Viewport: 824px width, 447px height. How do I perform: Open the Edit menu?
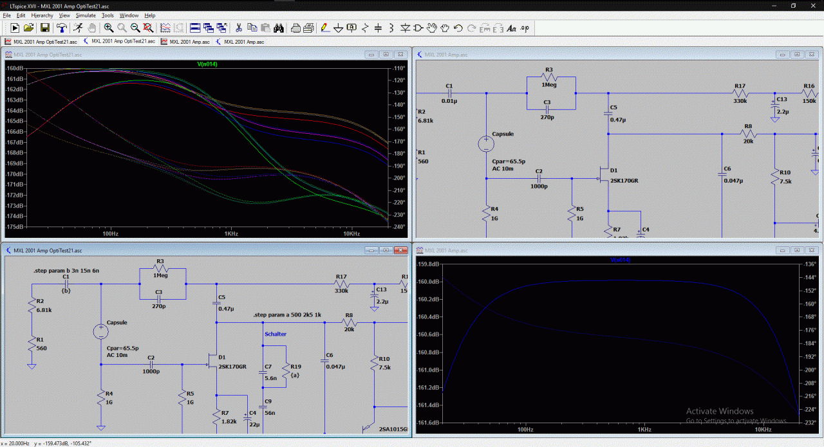21,15
